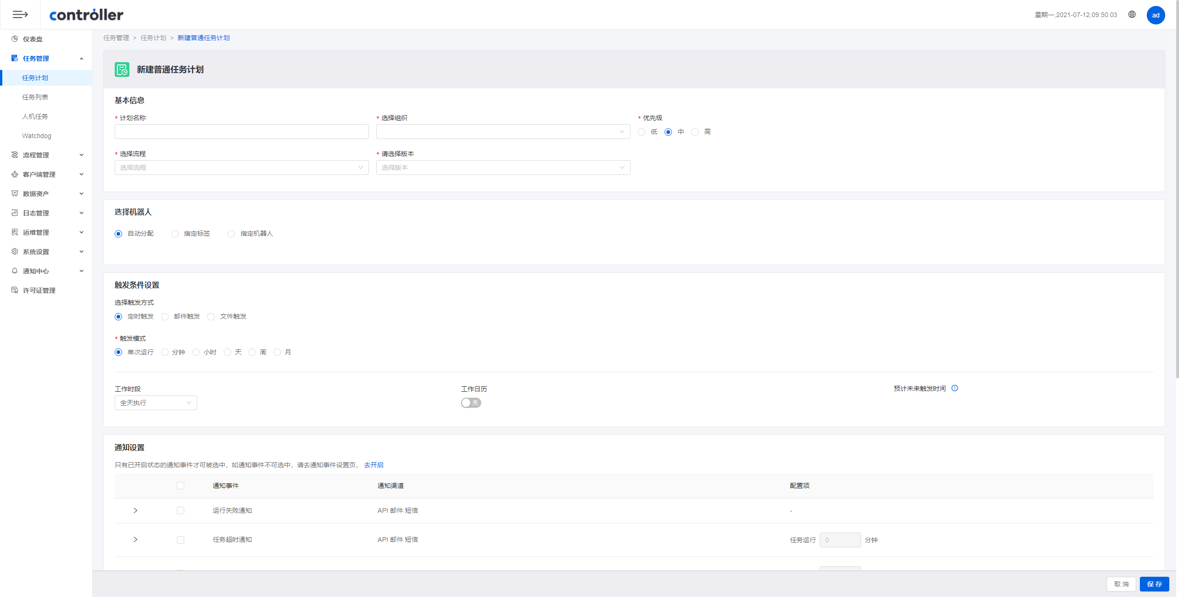Check the select-all notification header checkbox
Image resolution: width=1179 pixels, height=597 pixels.
point(181,486)
